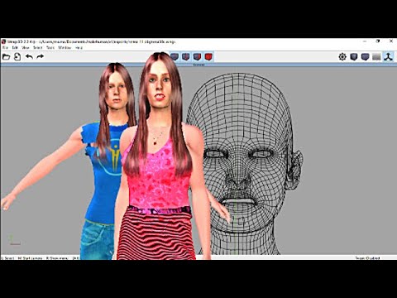Toggle flat or smooth shading cube
The height and width of the screenshot is (298, 397).
coord(354,57)
